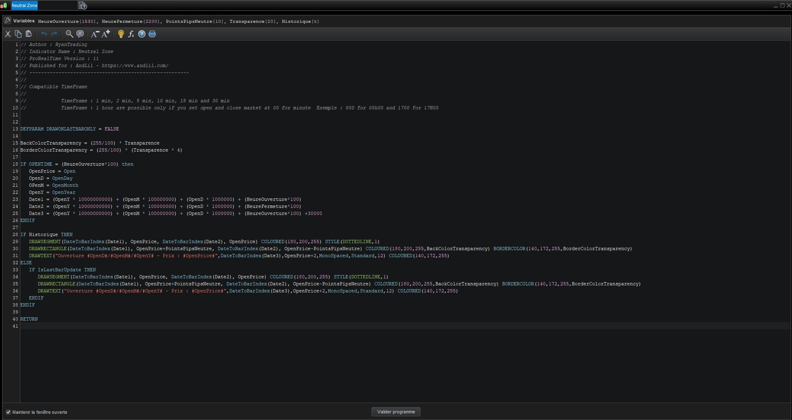Decrease the editor font size
Image resolution: width=792 pixels, height=420 pixels.
pyautogui.click(x=95, y=34)
